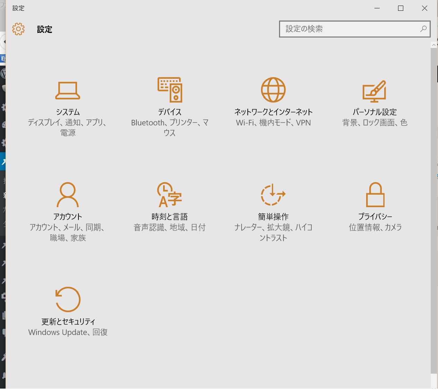The width and height of the screenshot is (438, 390).
Task: Select the パーソナル設定 title text
Action: click(375, 112)
